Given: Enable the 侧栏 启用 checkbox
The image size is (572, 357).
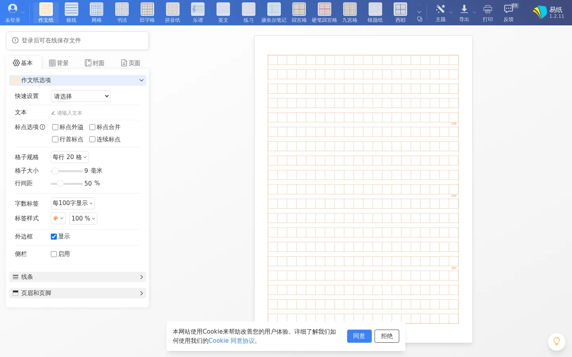Looking at the screenshot, I should coord(54,254).
